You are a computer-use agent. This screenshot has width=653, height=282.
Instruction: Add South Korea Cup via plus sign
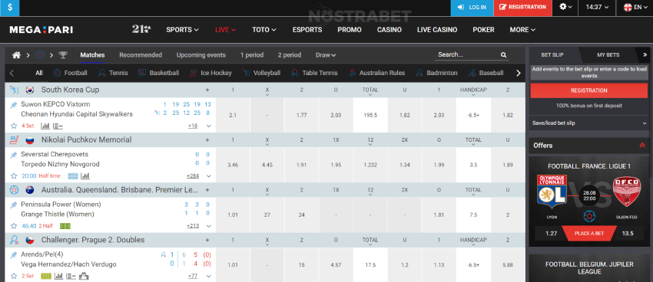tap(207, 90)
